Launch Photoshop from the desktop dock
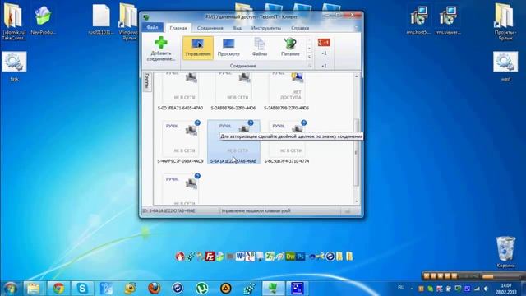 (301, 257)
